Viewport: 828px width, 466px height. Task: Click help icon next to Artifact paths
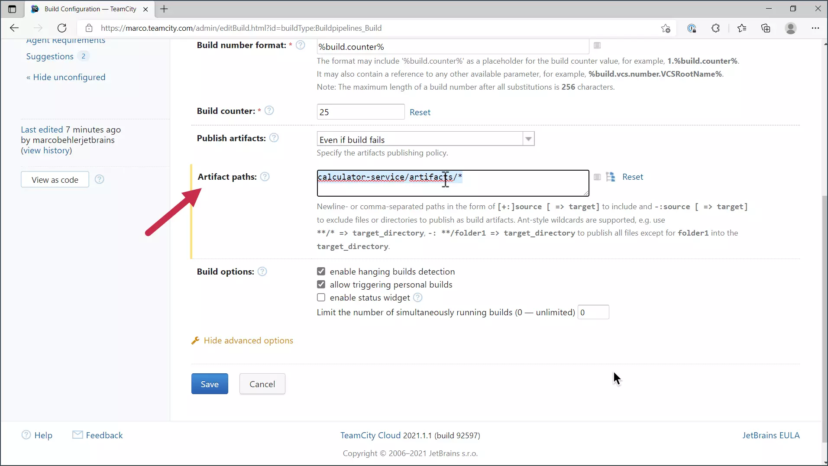(x=265, y=177)
